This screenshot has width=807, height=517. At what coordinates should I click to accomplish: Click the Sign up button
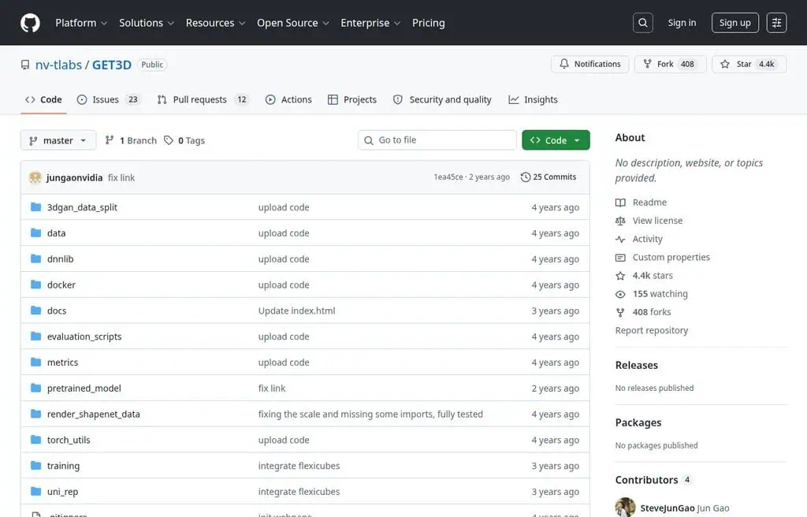pyautogui.click(x=734, y=23)
